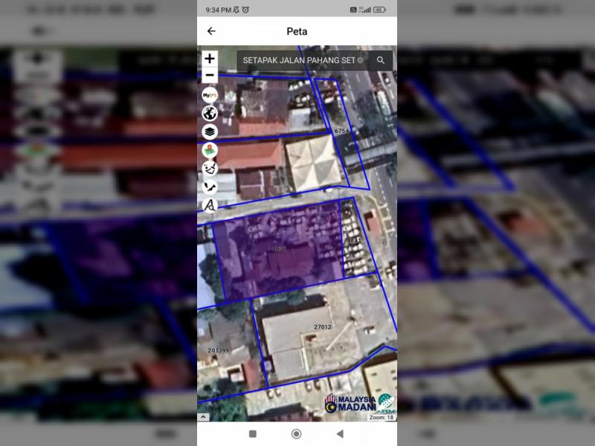
Task: Tap the location pin map icon
Action: click(x=210, y=150)
